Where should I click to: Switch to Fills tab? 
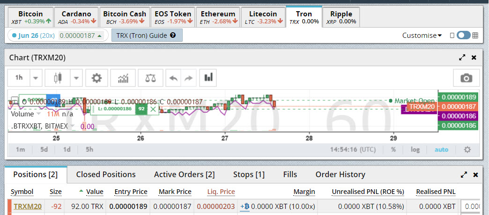pyautogui.click(x=290, y=174)
